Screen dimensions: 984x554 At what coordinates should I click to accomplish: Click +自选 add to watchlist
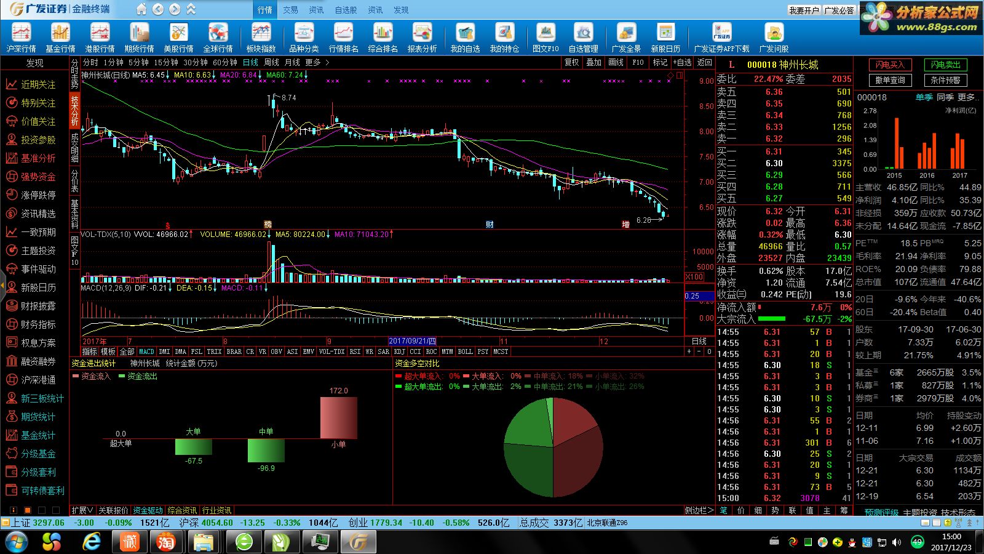click(x=682, y=62)
